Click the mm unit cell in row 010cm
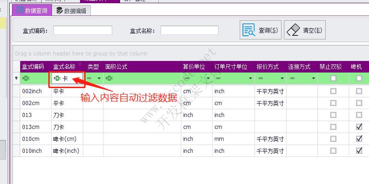This screenshot has height=184, width=369. click(x=233, y=139)
